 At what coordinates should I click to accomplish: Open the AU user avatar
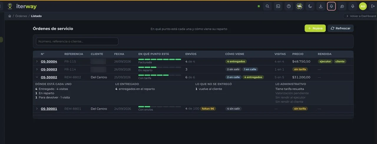coord(363,6)
